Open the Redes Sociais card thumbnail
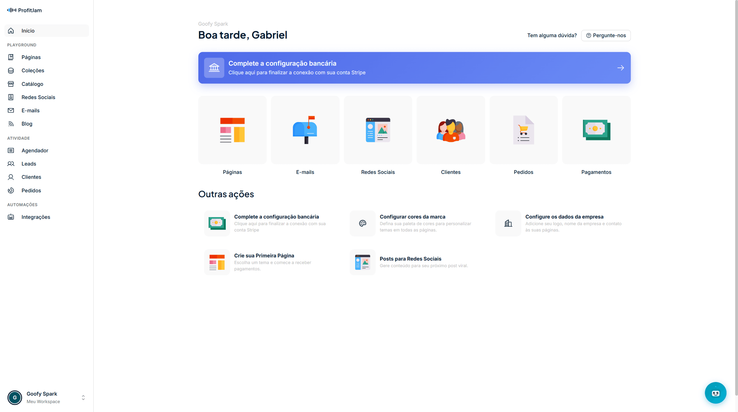The width and height of the screenshot is (738, 412). coord(378,130)
